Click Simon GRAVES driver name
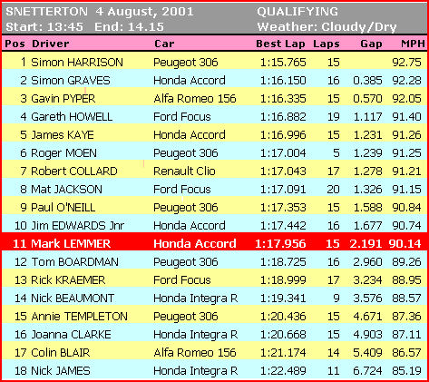This screenshot has height=382, width=429. point(71,80)
